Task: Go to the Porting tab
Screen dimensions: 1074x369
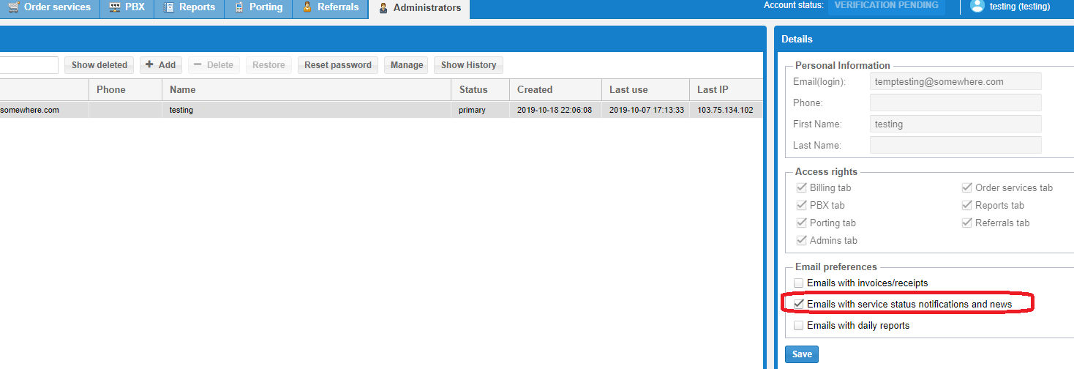Action: pyautogui.click(x=258, y=8)
